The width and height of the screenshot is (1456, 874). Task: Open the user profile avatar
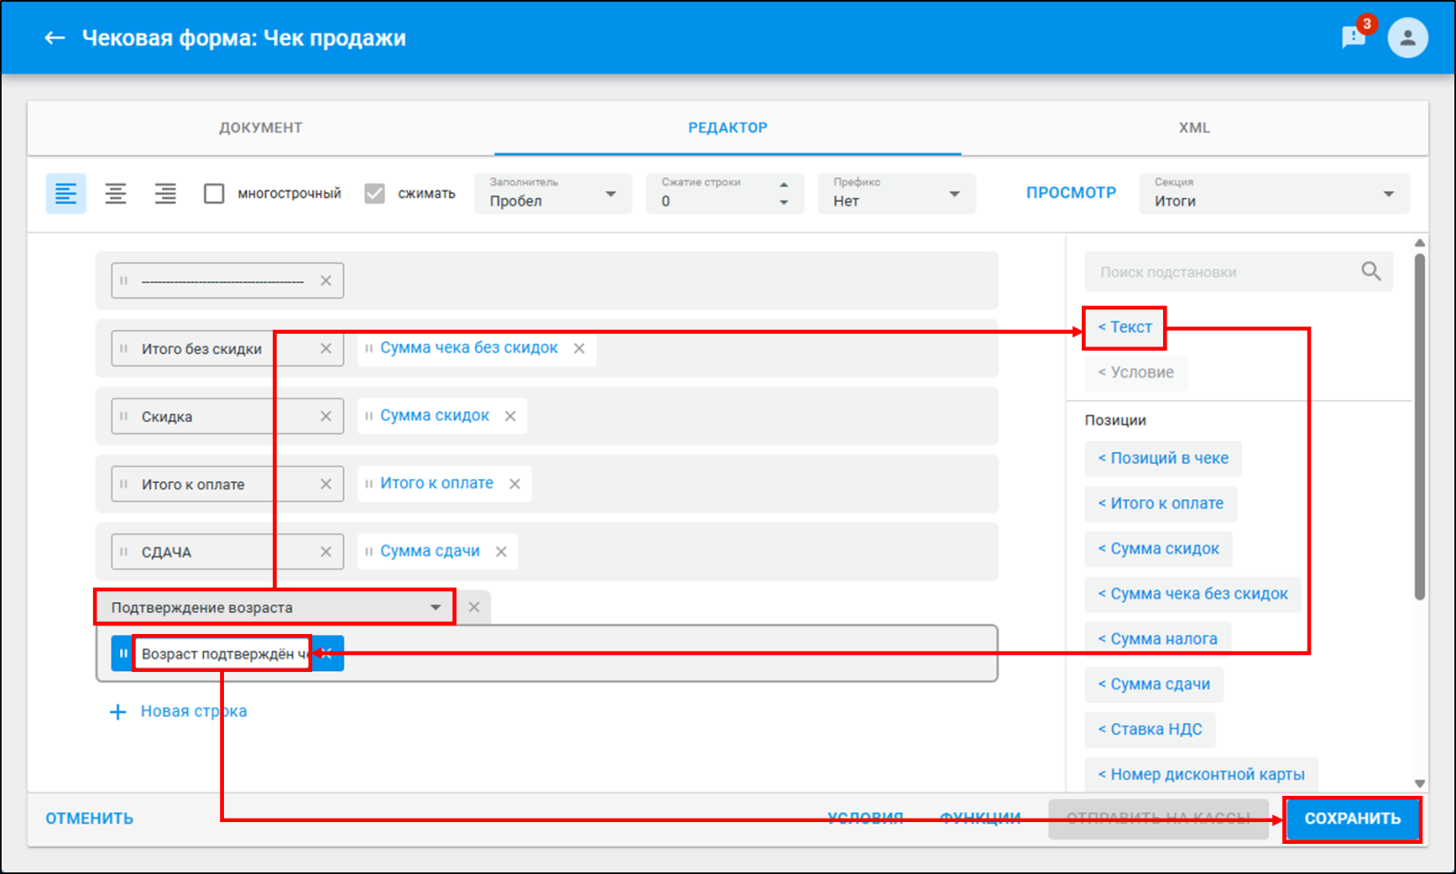tap(1407, 38)
